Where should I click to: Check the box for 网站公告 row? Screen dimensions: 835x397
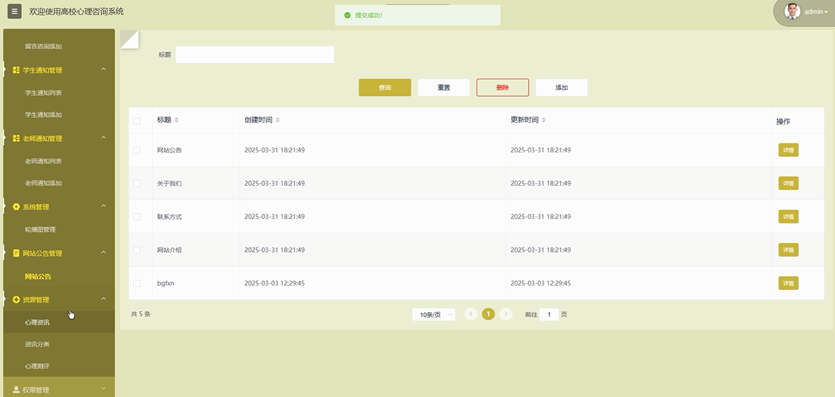(x=137, y=150)
